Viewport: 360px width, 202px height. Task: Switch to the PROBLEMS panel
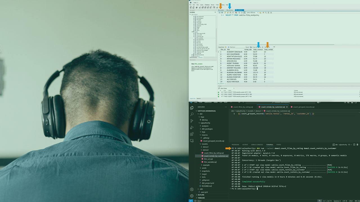pyautogui.click(x=235, y=144)
